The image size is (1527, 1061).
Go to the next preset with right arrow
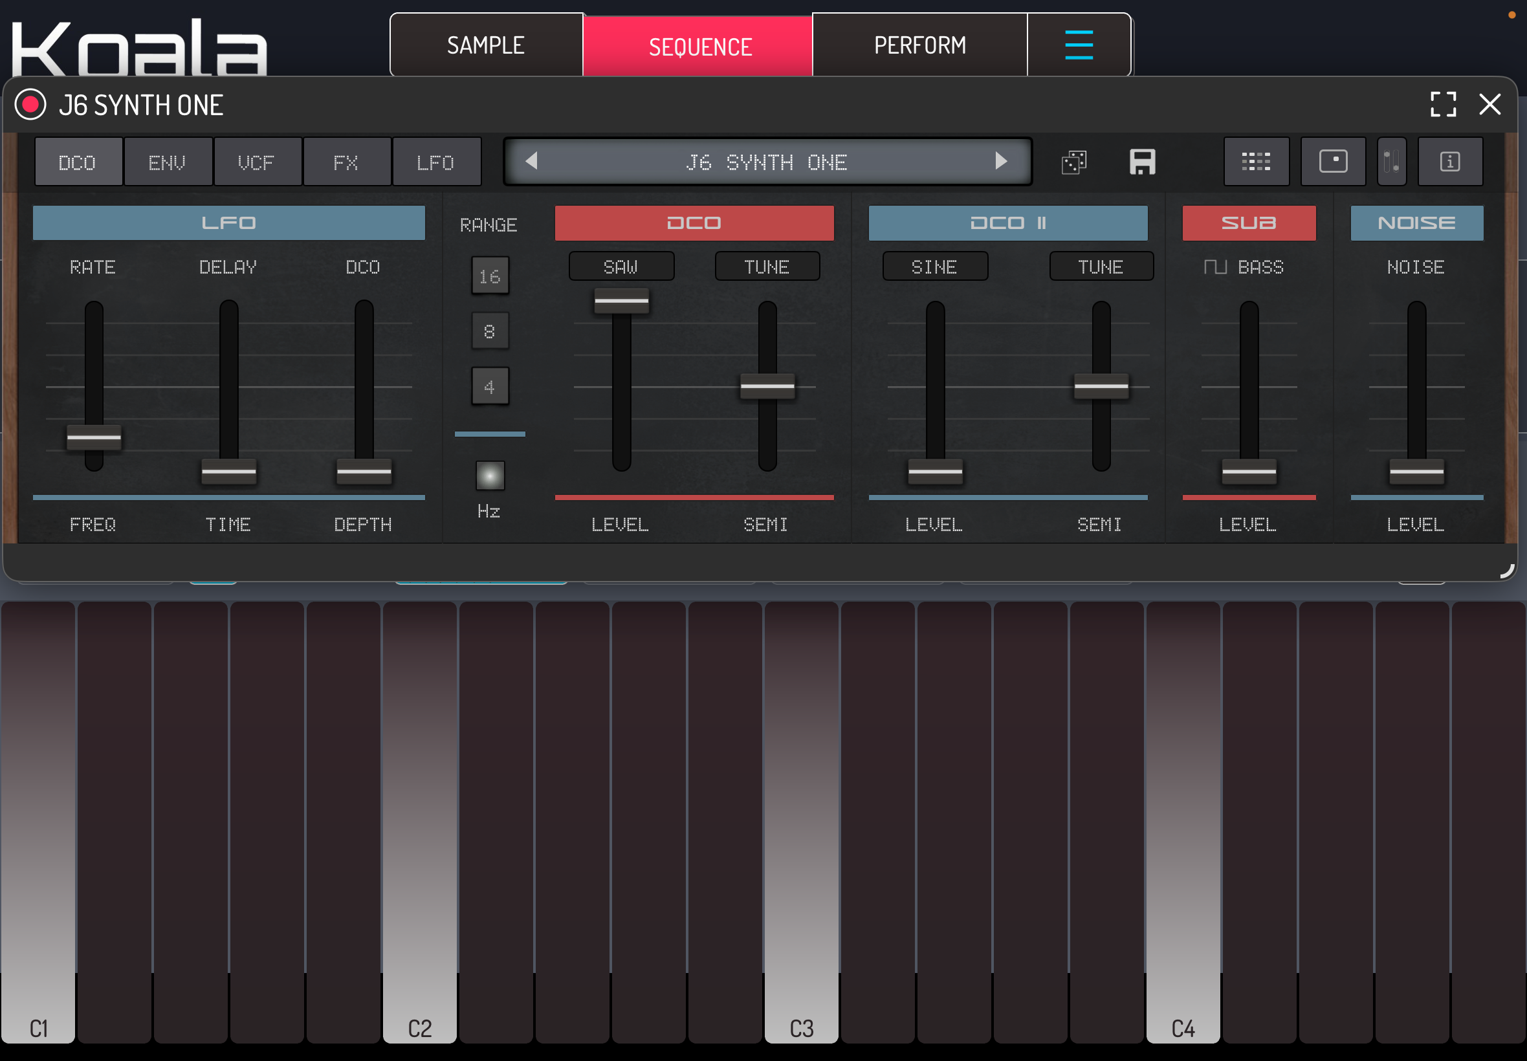click(x=1000, y=161)
